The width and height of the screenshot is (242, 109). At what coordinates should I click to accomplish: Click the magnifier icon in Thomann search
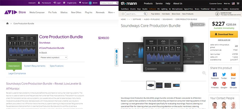[x=145, y=14]
